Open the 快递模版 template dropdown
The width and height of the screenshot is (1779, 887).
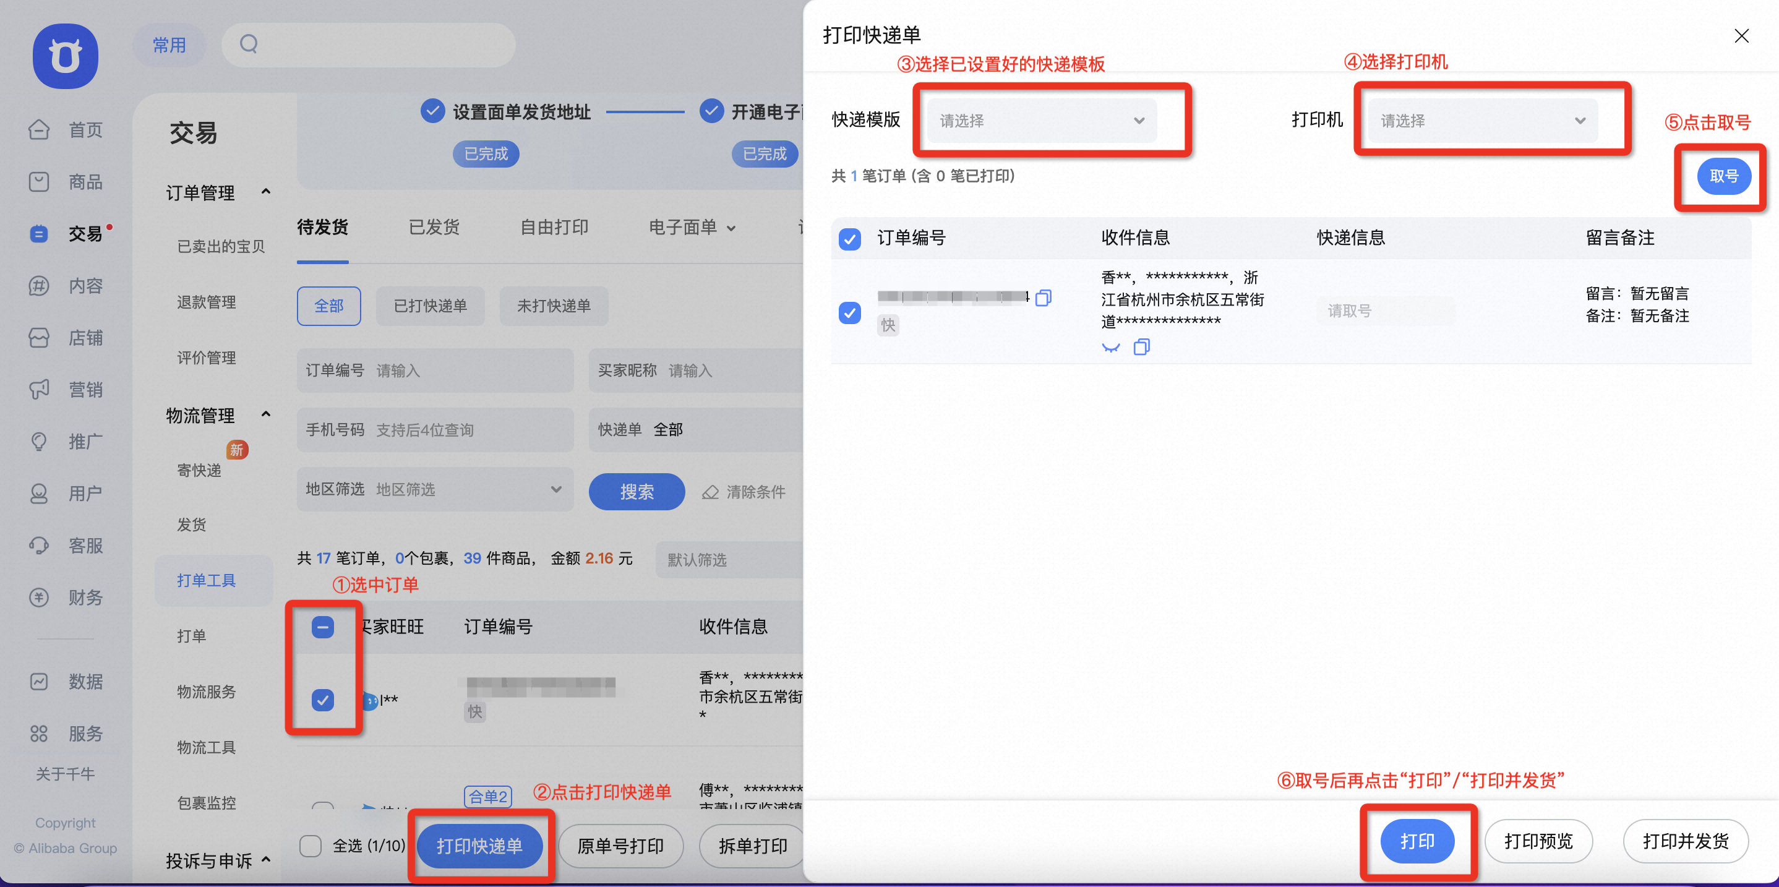1042,120
